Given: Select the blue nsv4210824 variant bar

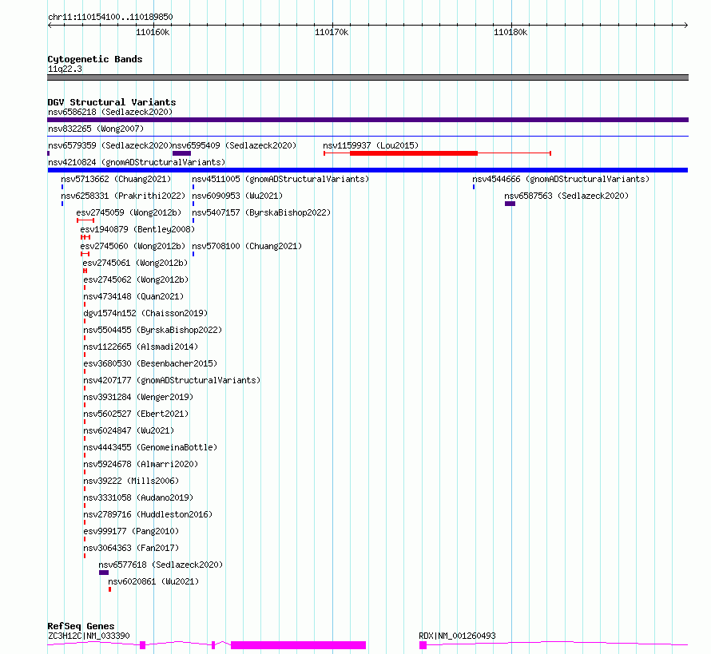Looking at the screenshot, I should click(367, 170).
